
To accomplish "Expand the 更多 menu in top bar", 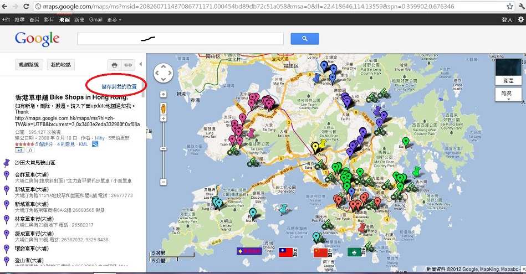I will [x=114, y=19].
